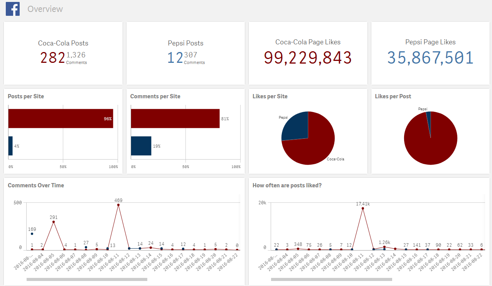492x286 pixels.
Task: Select the 4% blue bar in Posts per Site
Action: click(10, 146)
